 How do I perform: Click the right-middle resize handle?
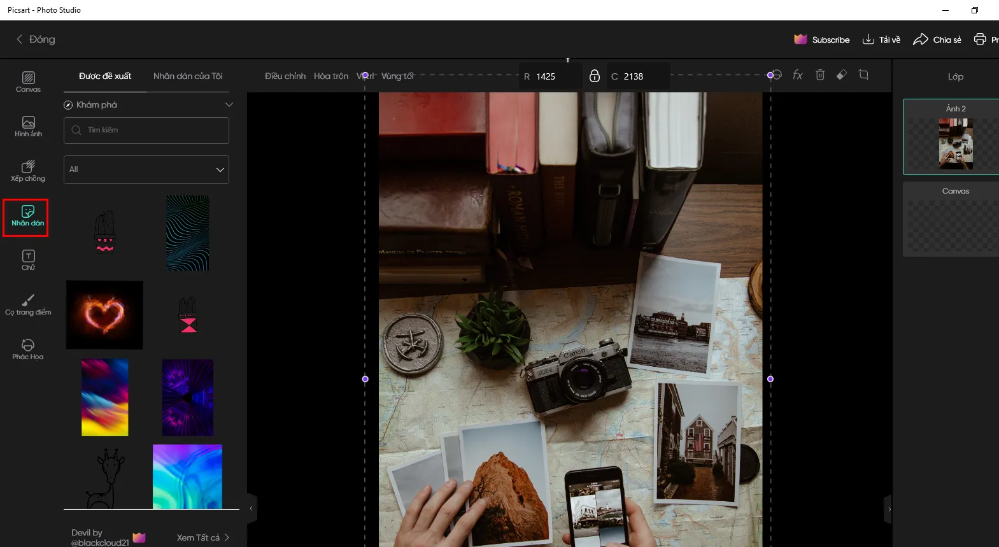click(x=770, y=379)
